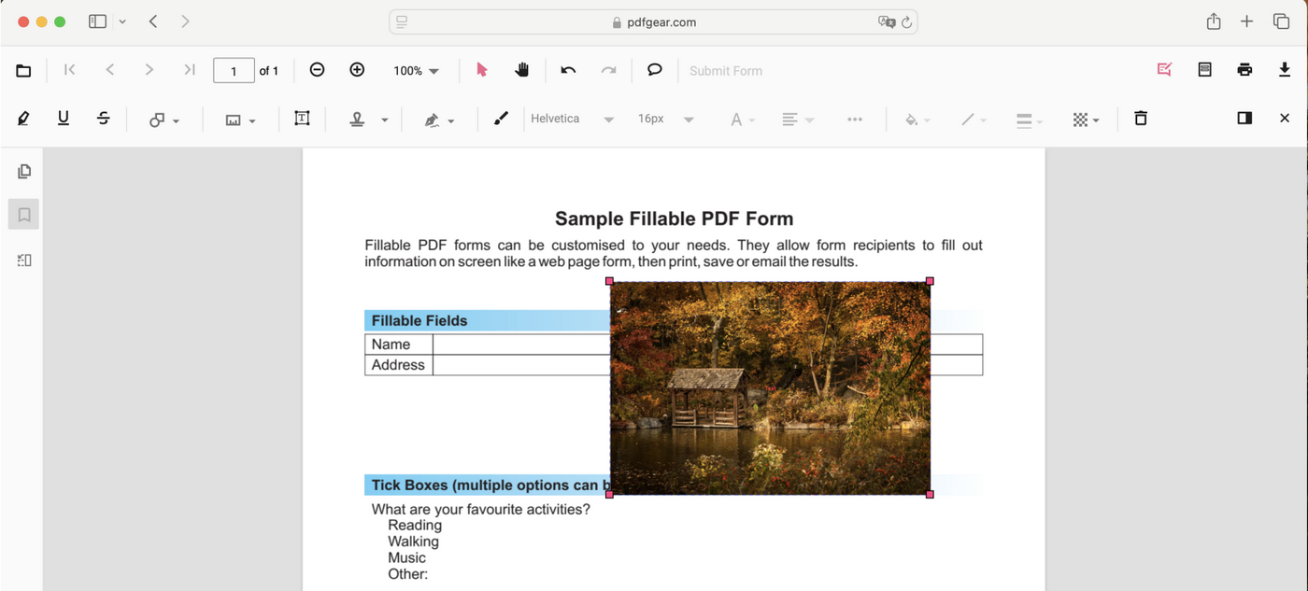Select the pink arrow selection tool
Image resolution: width=1308 pixels, height=591 pixels.
[x=482, y=70]
